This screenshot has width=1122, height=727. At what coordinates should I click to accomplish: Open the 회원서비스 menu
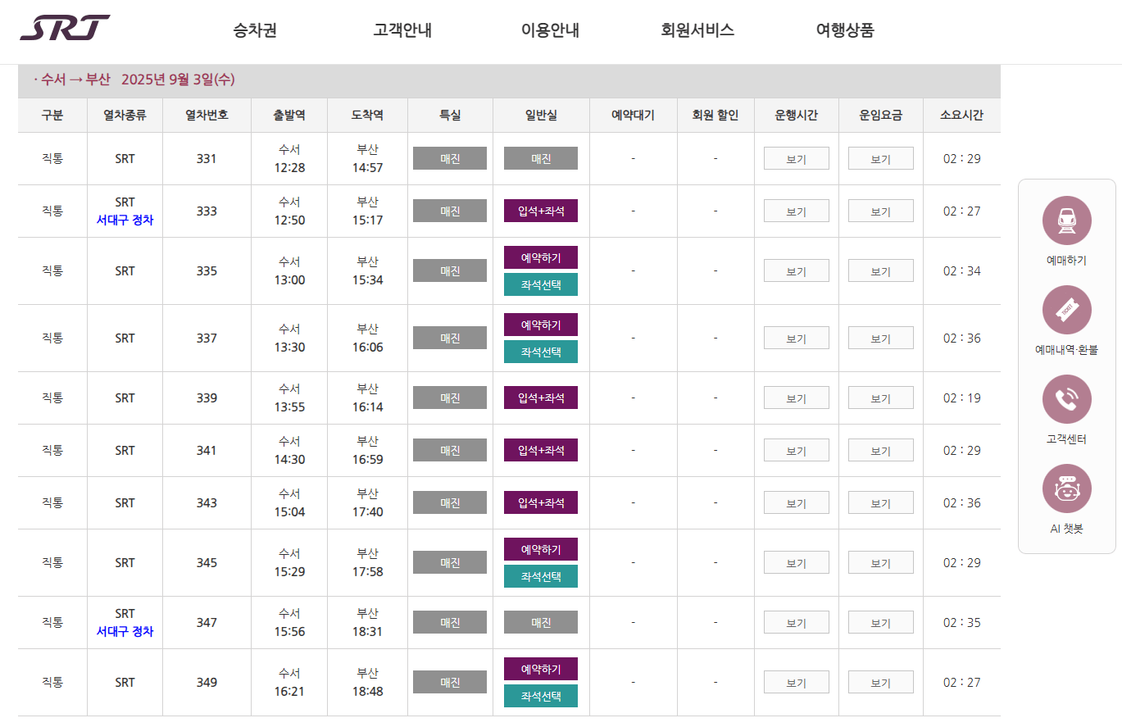click(697, 30)
